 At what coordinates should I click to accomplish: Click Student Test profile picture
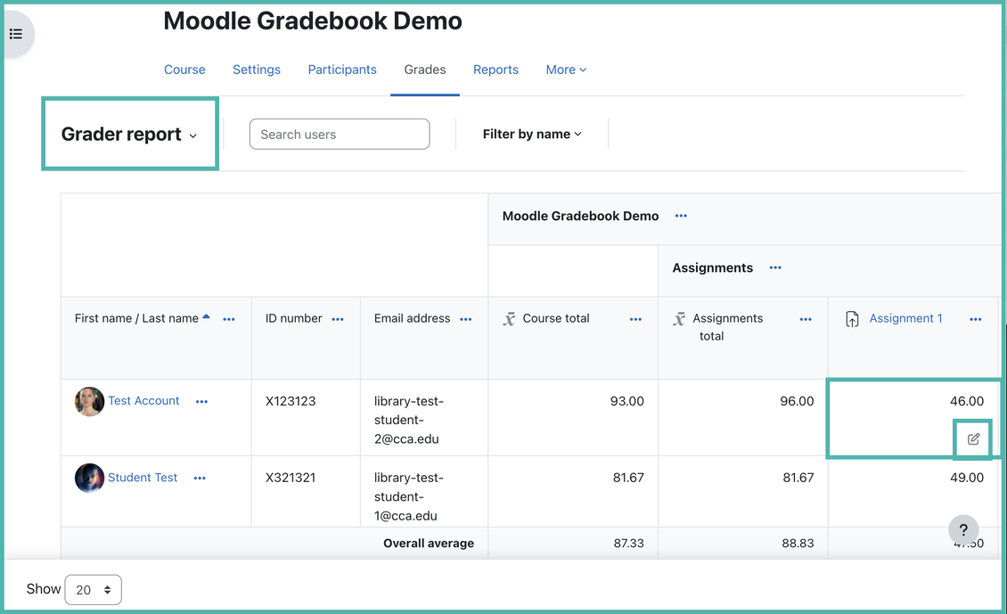(x=89, y=478)
